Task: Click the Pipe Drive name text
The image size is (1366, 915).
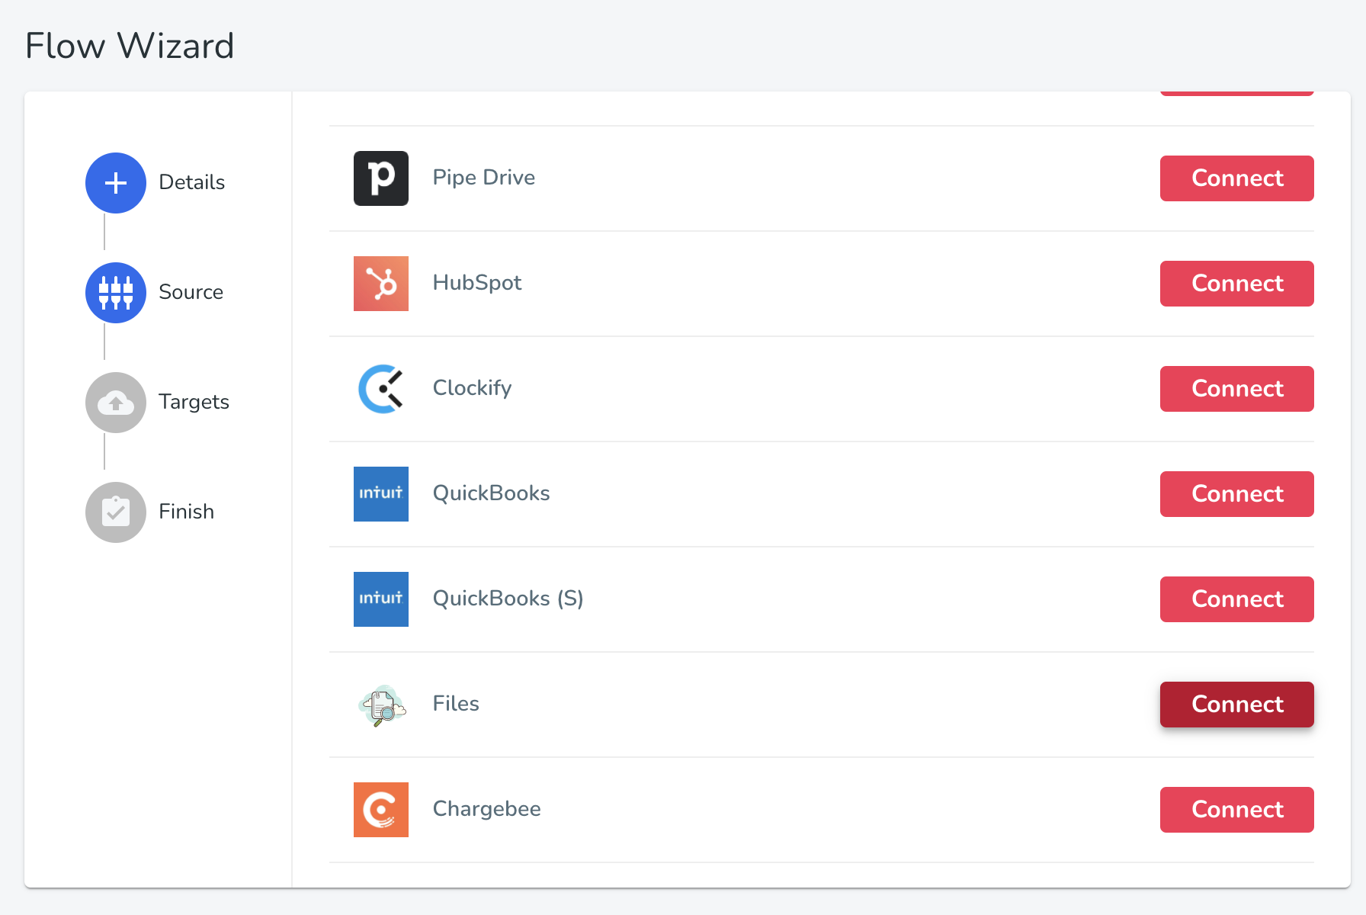Action: (484, 178)
